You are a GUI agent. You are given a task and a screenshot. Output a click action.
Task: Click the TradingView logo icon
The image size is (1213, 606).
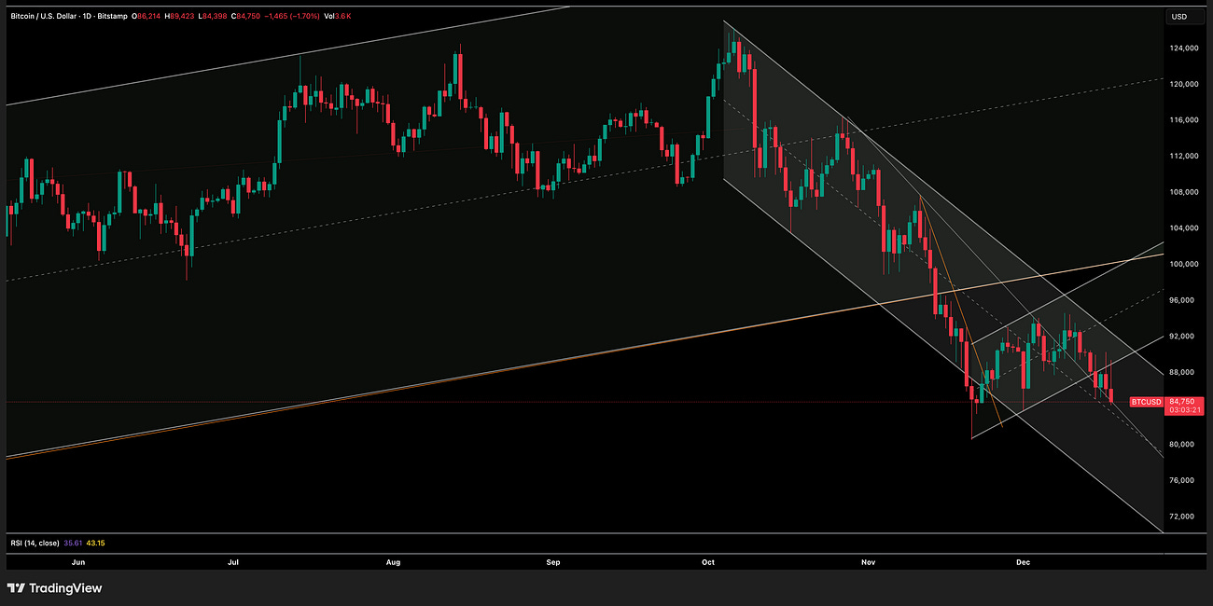tap(19, 588)
